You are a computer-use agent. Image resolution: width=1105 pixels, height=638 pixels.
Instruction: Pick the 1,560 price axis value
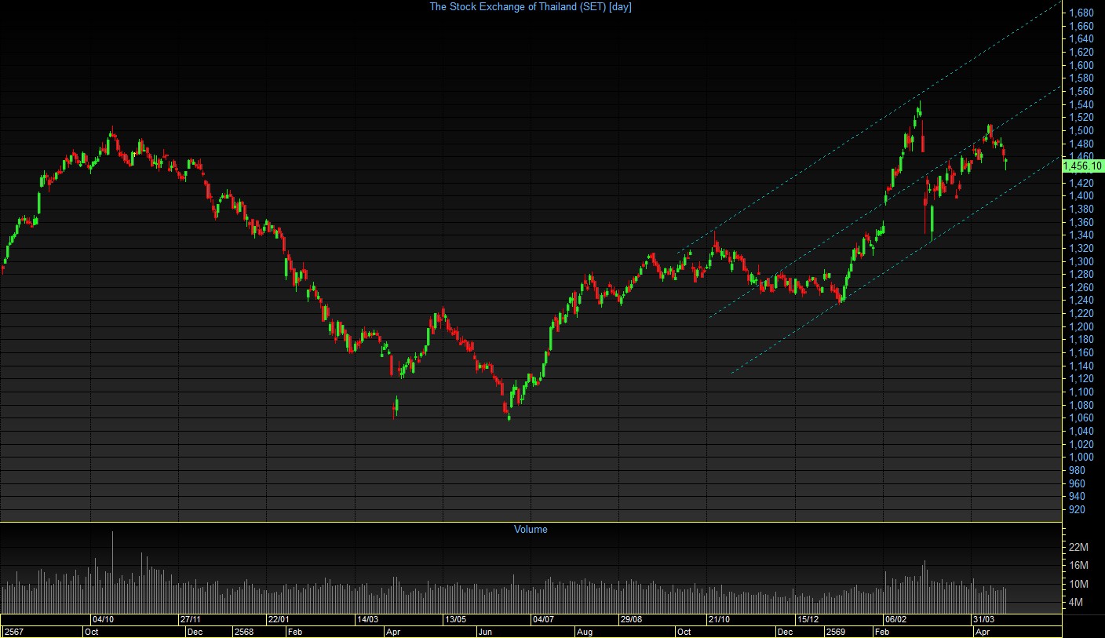click(1081, 91)
